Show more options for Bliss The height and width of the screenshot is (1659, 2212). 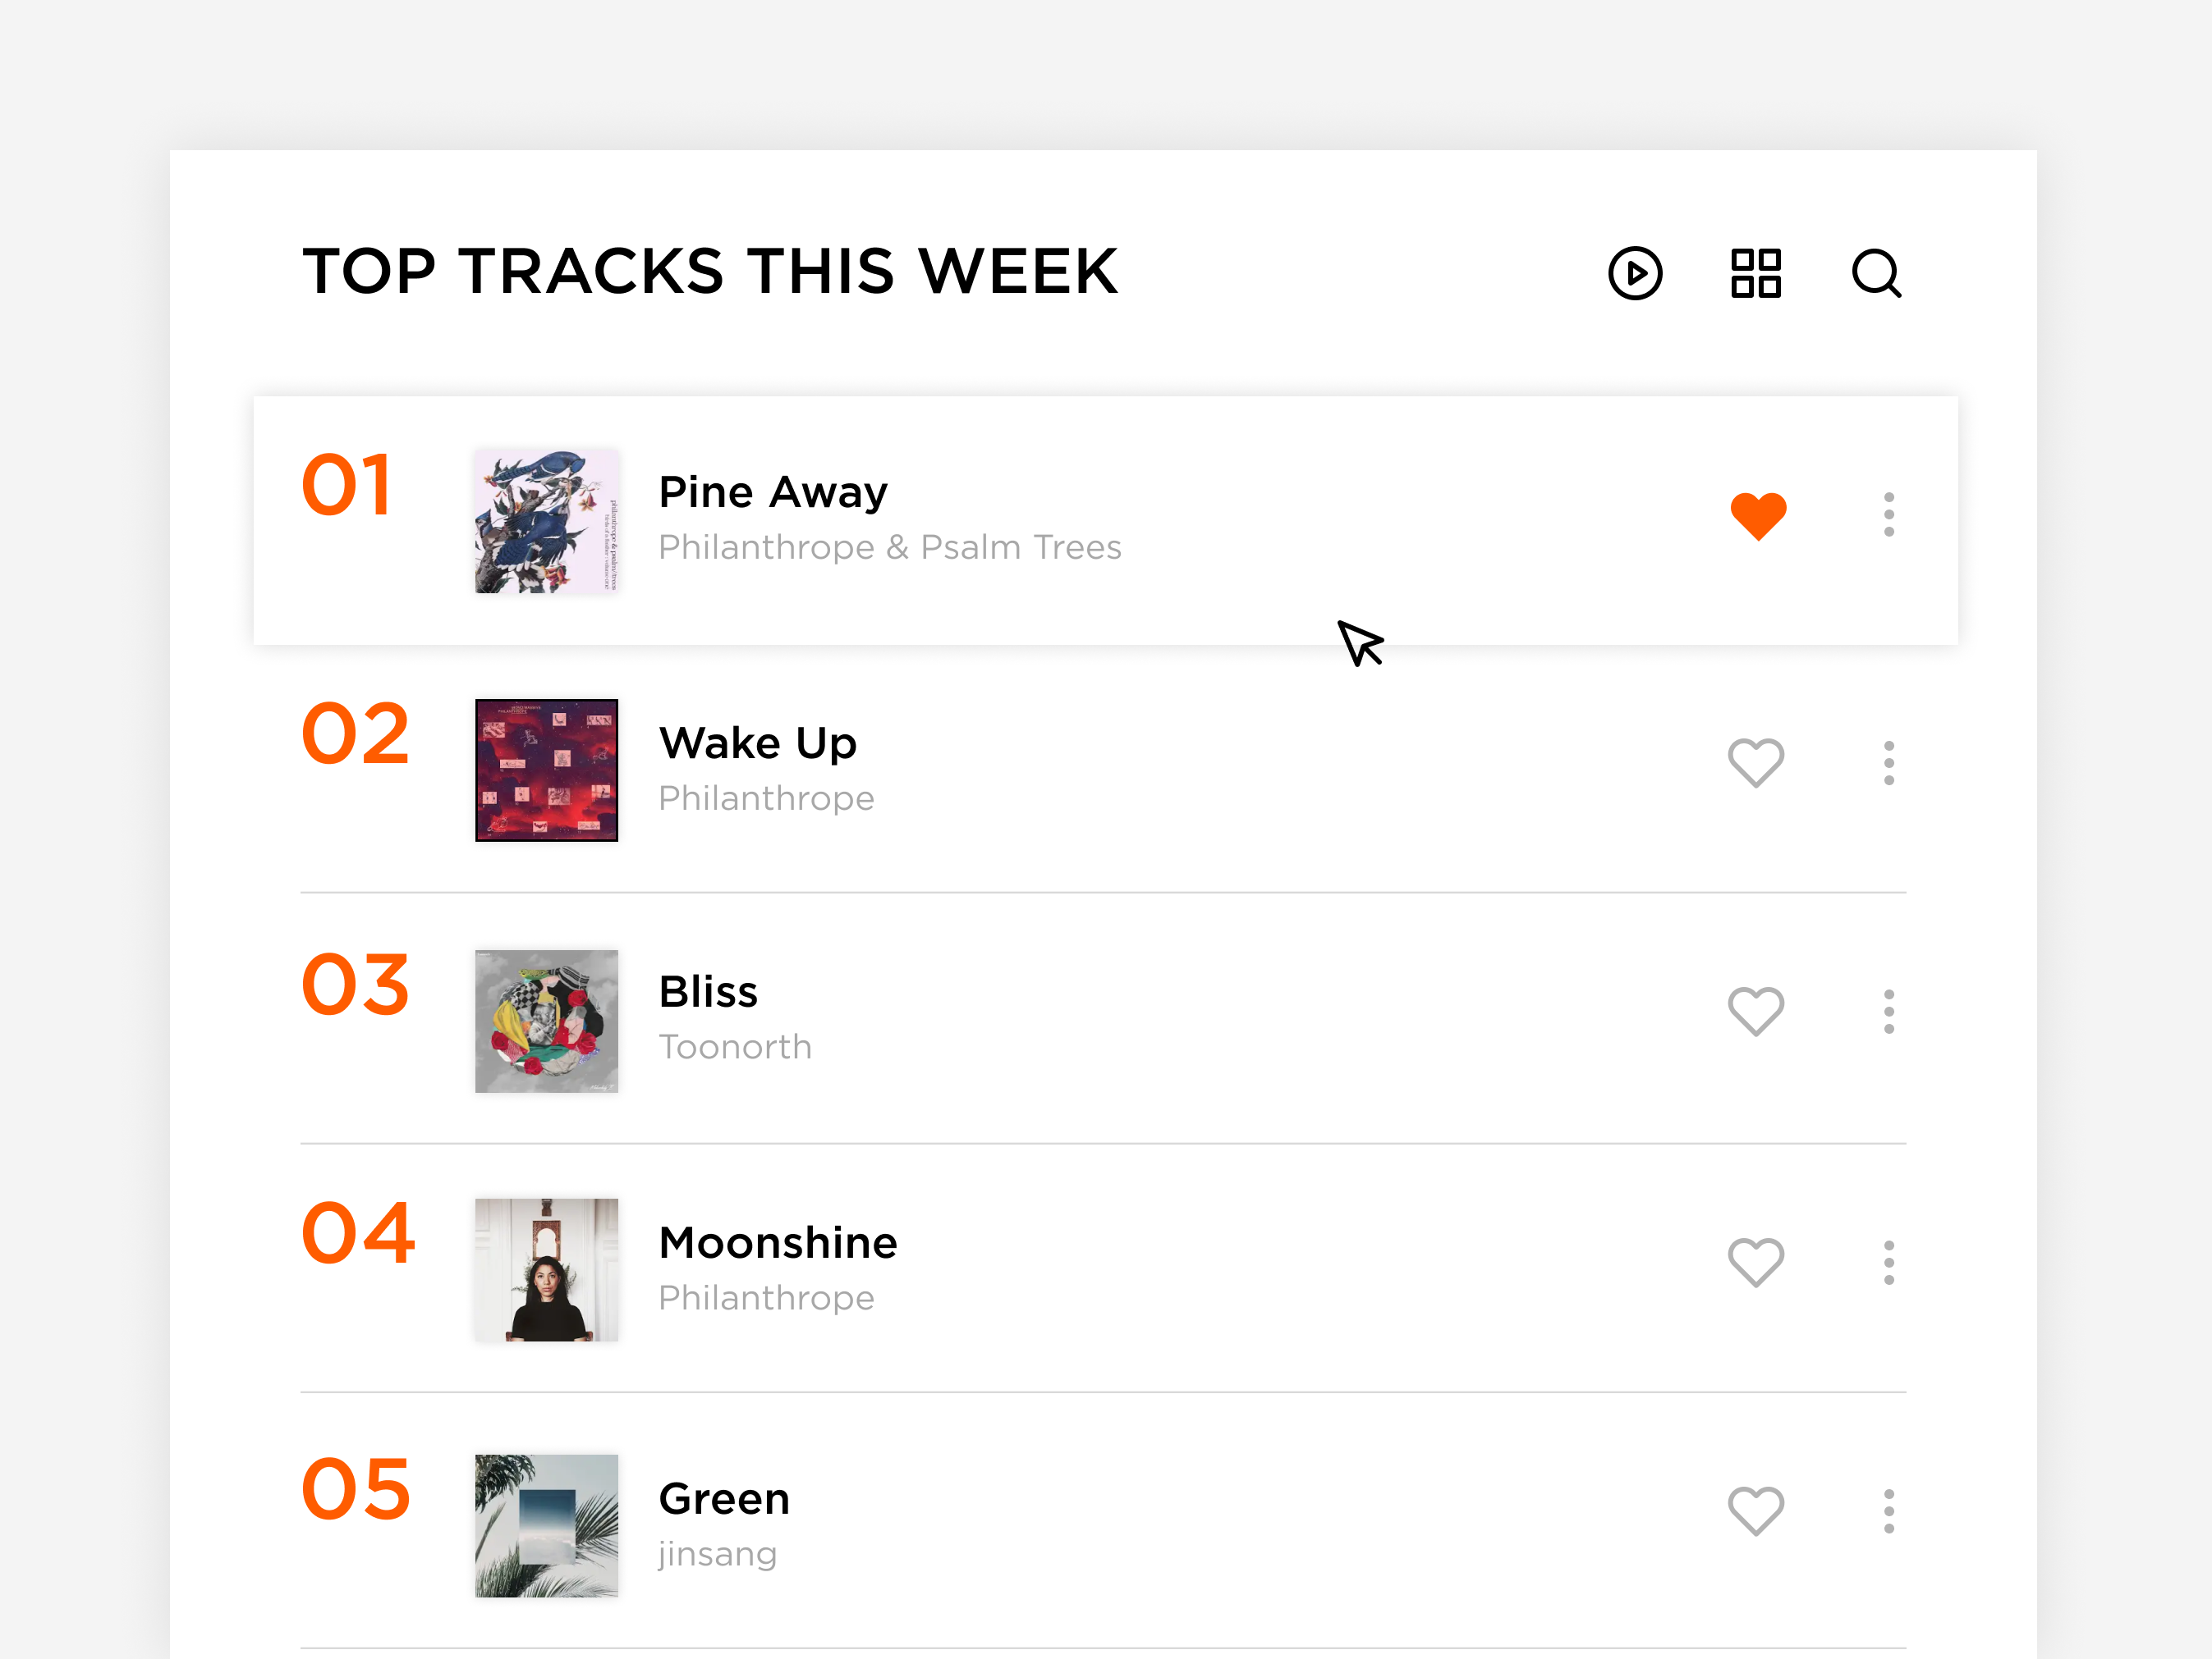(1888, 1012)
